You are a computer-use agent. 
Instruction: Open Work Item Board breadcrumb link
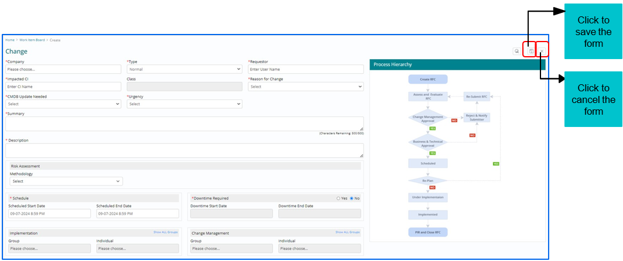point(32,40)
